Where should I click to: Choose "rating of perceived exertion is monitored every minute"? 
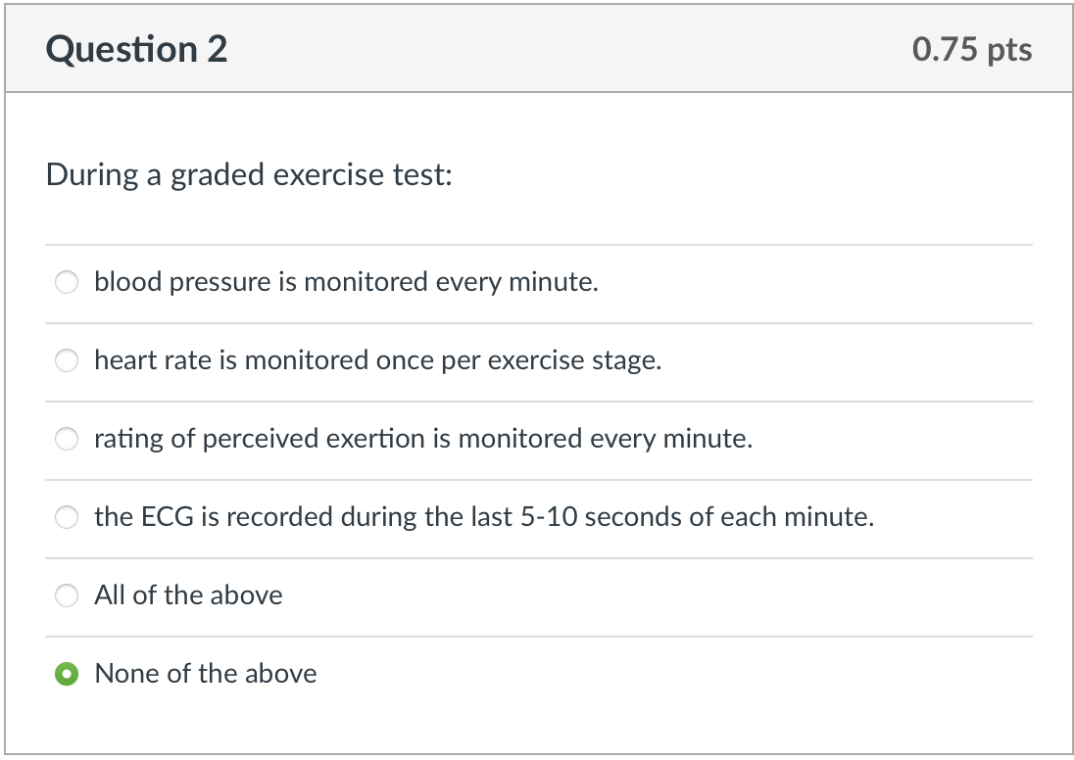click(66, 439)
